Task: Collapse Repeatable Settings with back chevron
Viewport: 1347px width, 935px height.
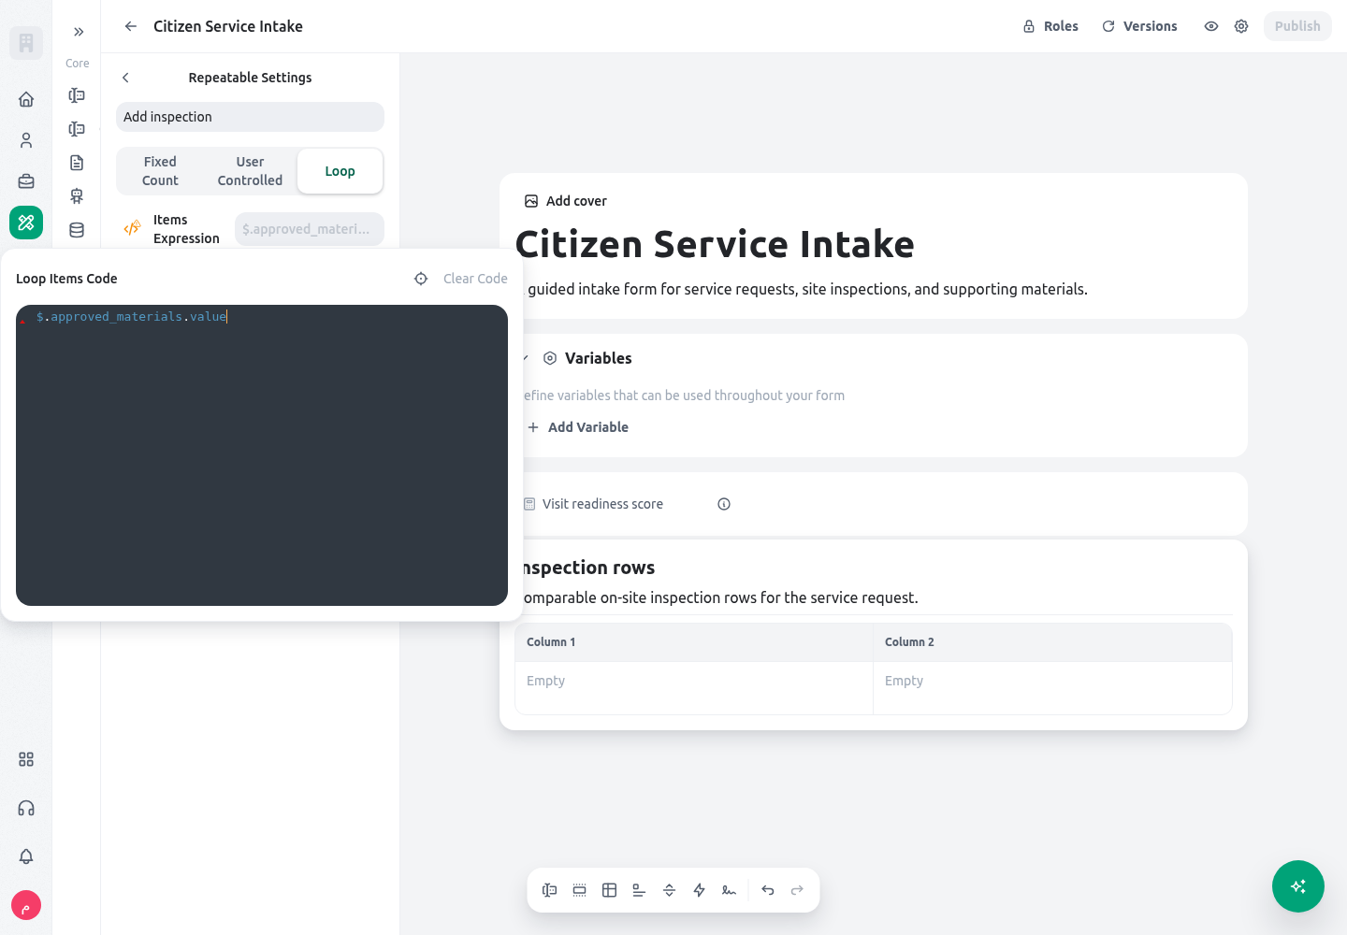Action: pyautogui.click(x=125, y=78)
